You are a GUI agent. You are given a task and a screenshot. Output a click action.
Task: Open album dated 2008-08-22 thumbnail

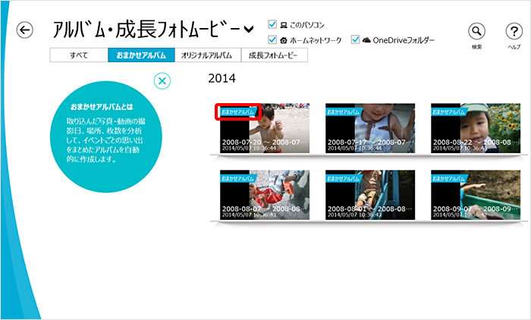476,128
